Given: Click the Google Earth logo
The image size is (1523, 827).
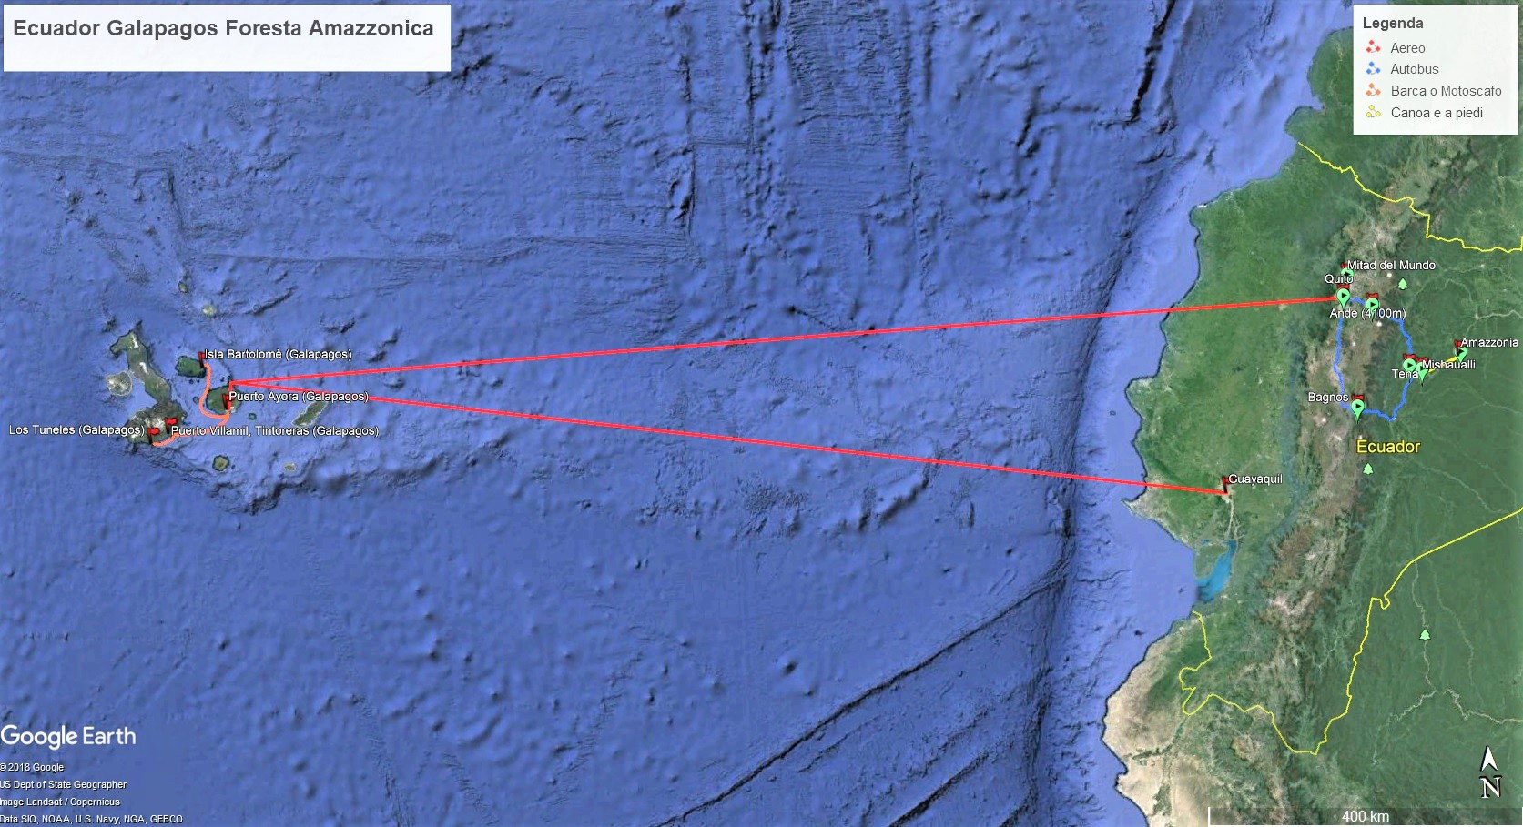Looking at the screenshot, I should tap(68, 737).
